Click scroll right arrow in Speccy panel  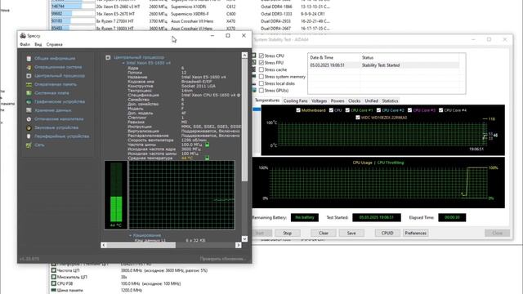click(x=238, y=245)
